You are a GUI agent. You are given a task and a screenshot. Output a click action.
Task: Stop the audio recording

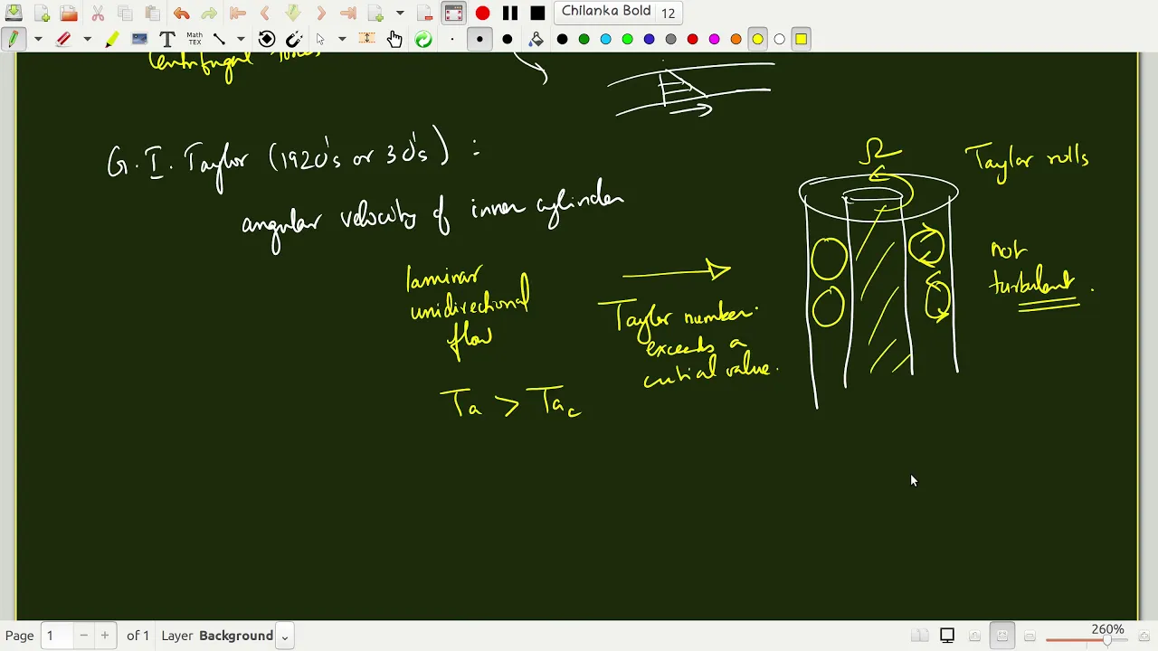(537, 13)
